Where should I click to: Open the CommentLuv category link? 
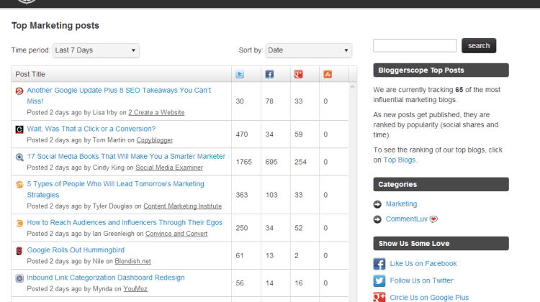point(406,219)
